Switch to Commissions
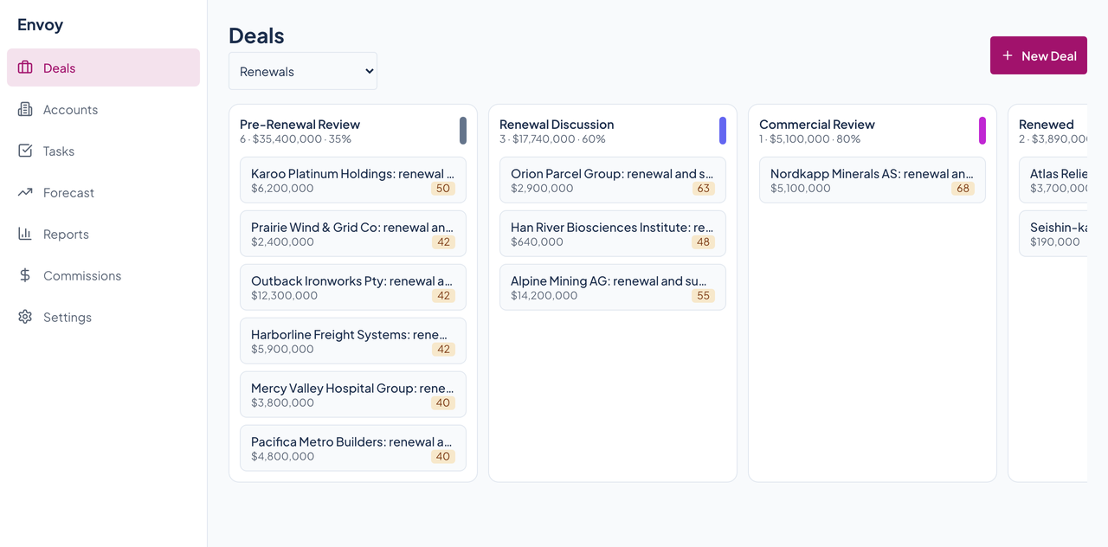Image resolution: width=1108 pixels, height=547 pixels. 103,275
